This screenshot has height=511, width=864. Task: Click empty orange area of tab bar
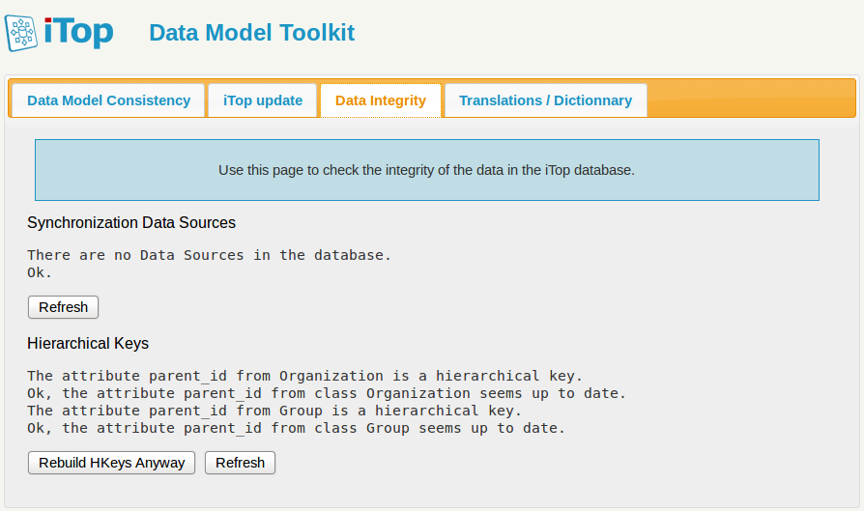click(x=749, y=99)
